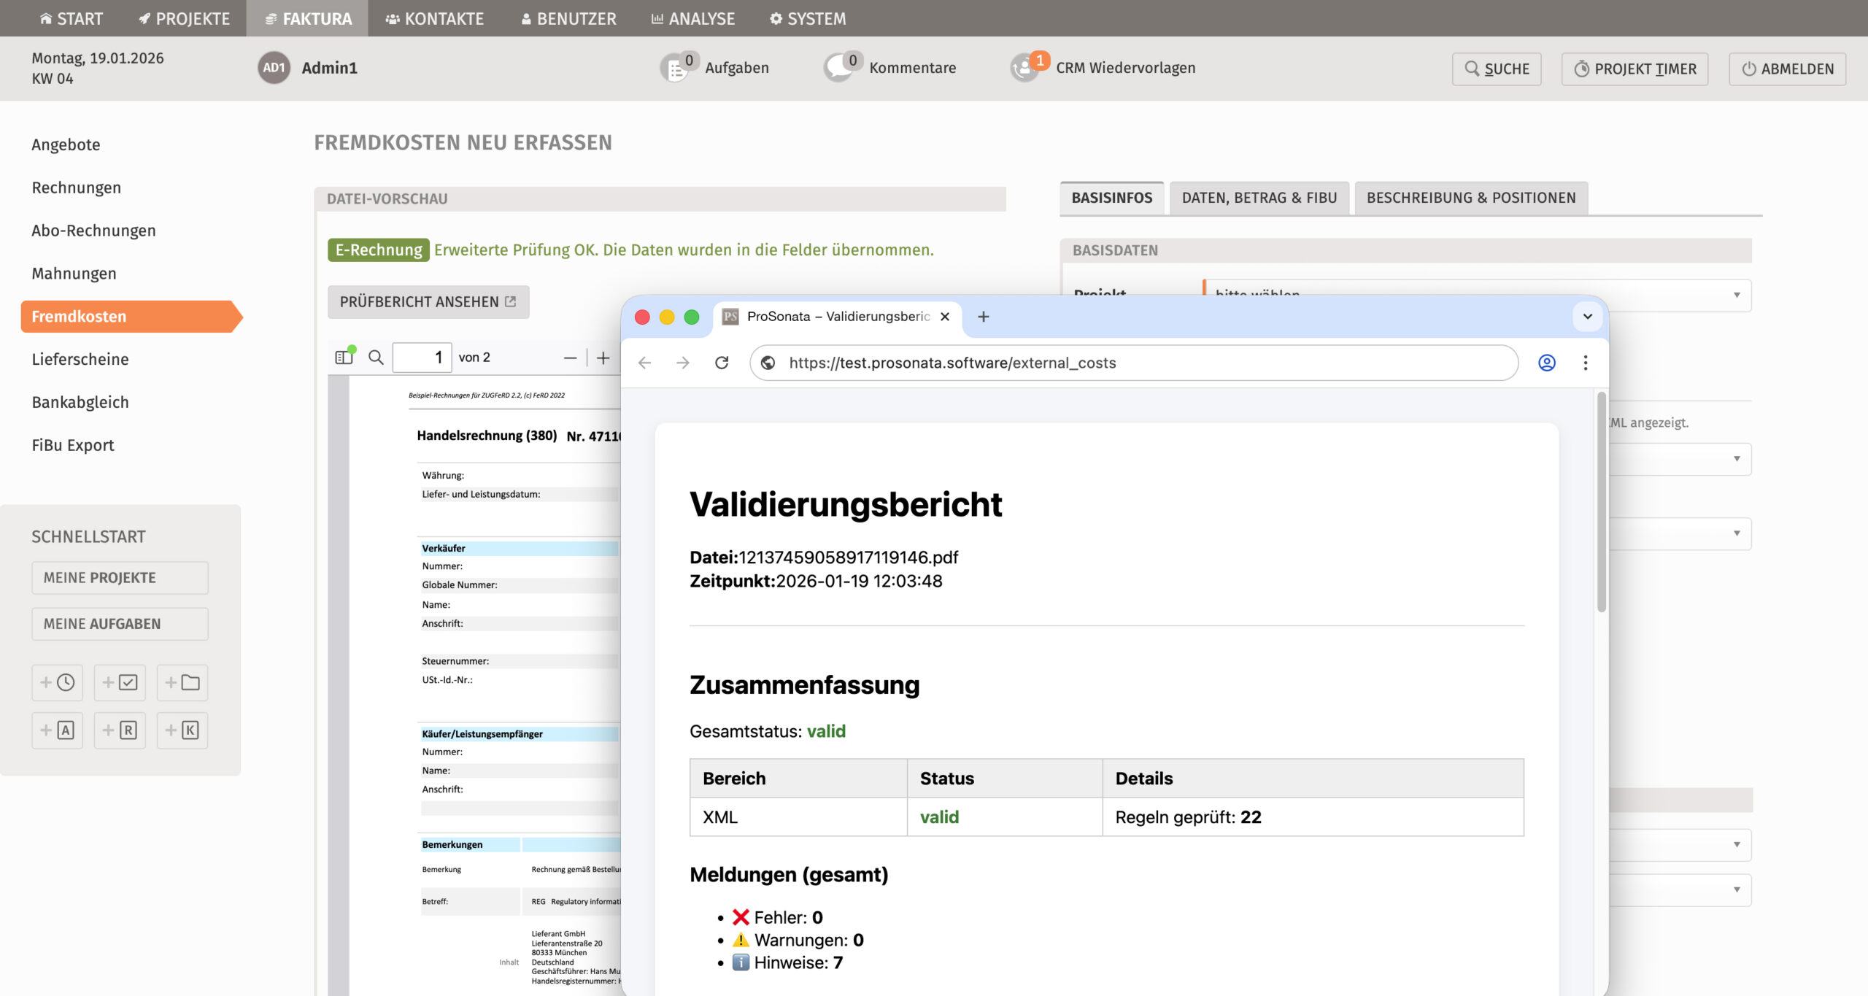Click the popup window vertical scrollbar

(x=1601, y=503)
